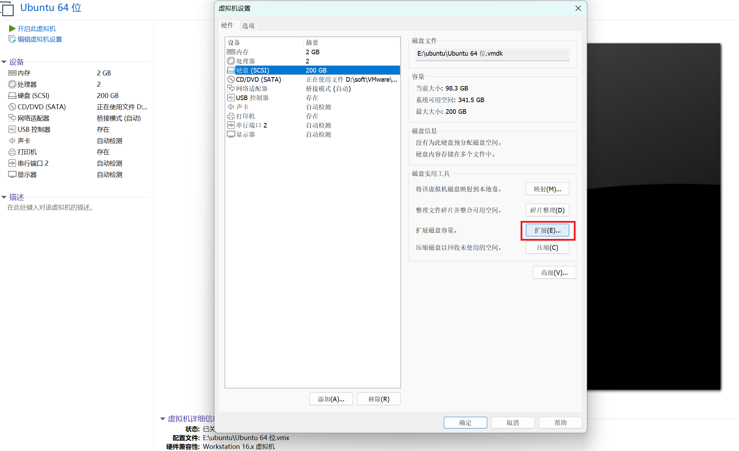
Task: Click the 磁盘文件 path field
Action: click(492, 54)
